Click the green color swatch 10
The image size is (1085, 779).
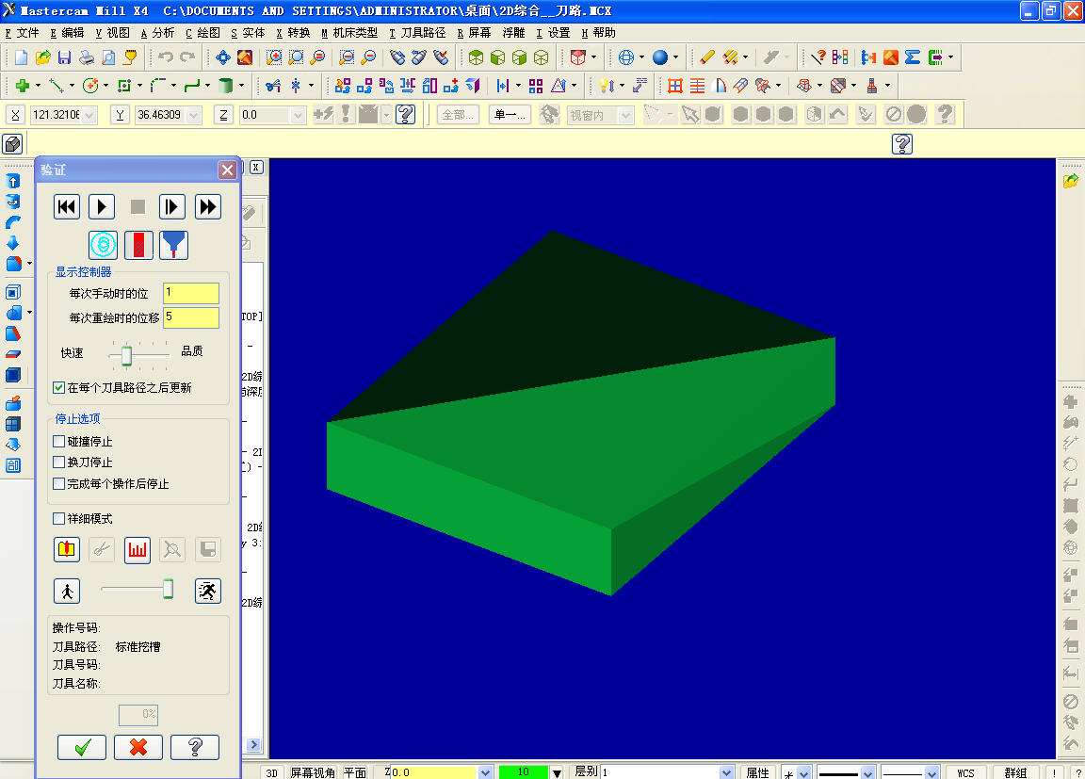[x=523, y=772]
